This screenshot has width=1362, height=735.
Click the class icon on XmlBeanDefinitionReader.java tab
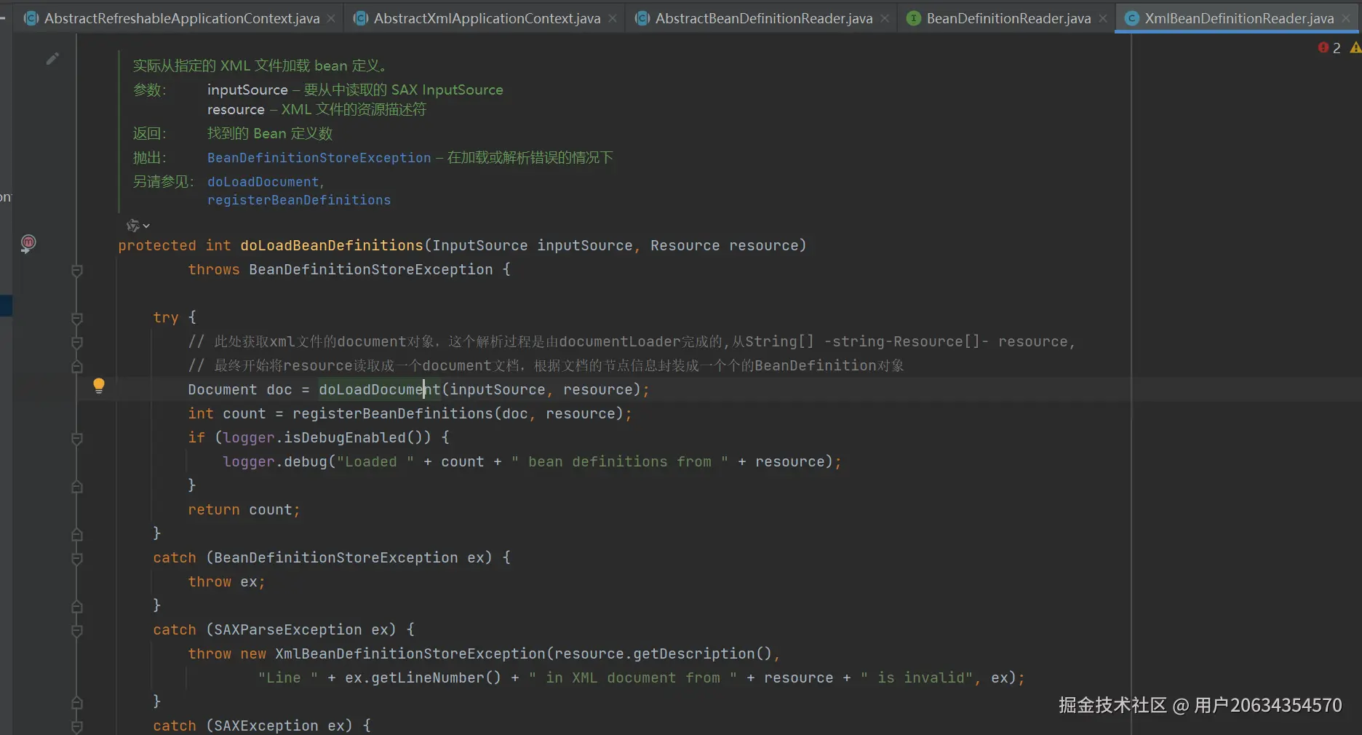1132,18
